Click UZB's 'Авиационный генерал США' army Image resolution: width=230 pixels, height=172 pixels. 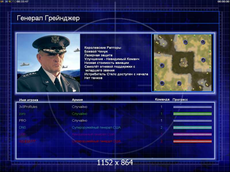93,134
